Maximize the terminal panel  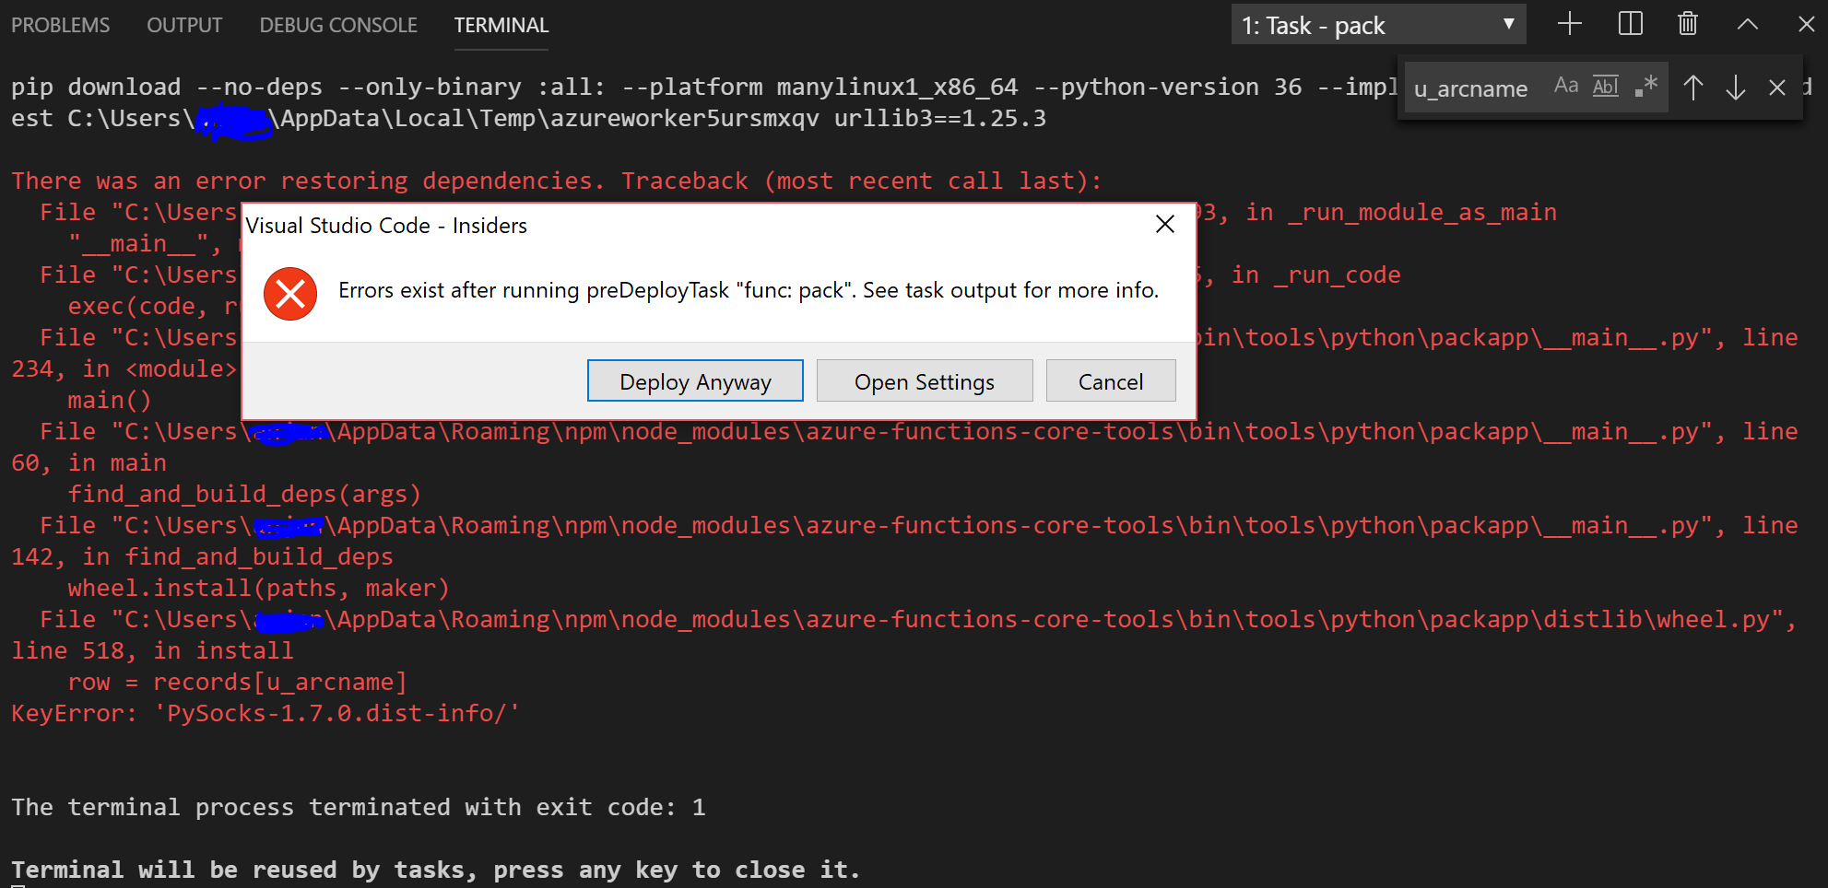[x=1747, y=24]
